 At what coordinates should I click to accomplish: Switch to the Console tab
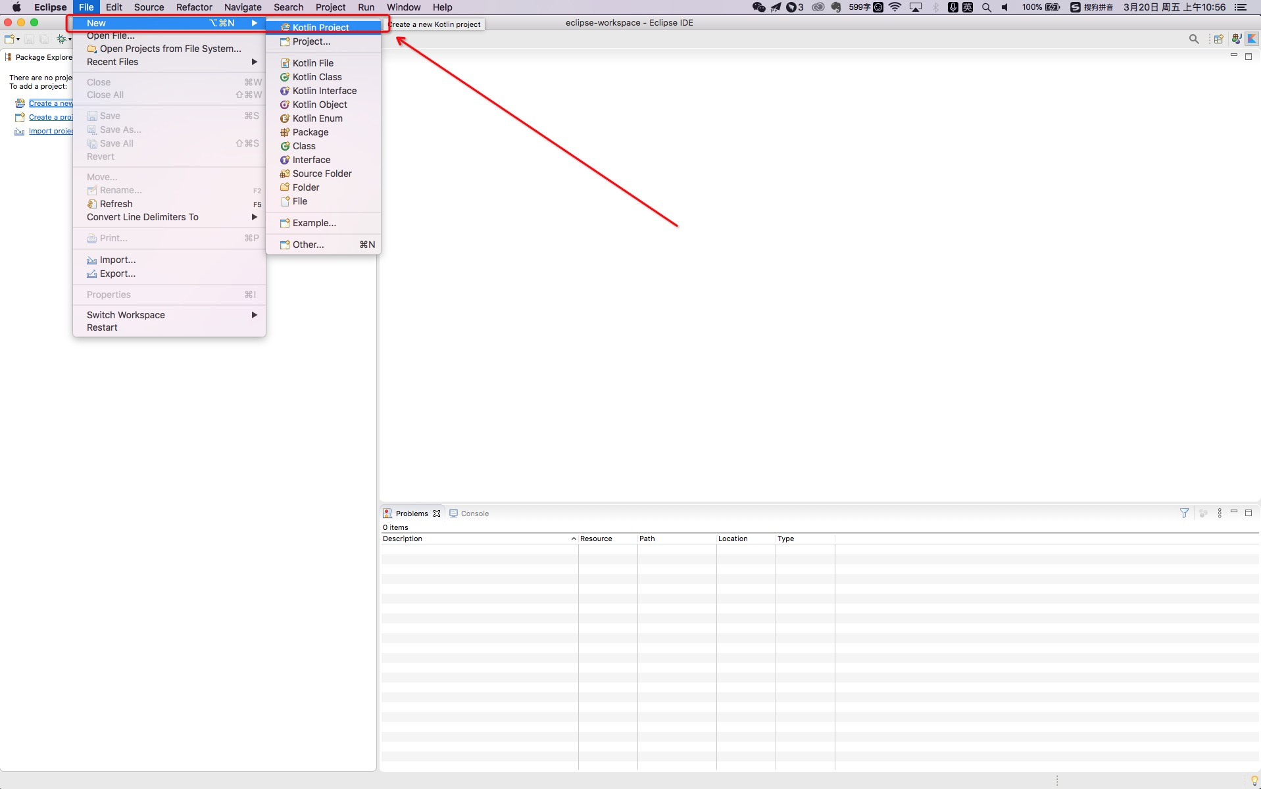[x=469, y=514]
